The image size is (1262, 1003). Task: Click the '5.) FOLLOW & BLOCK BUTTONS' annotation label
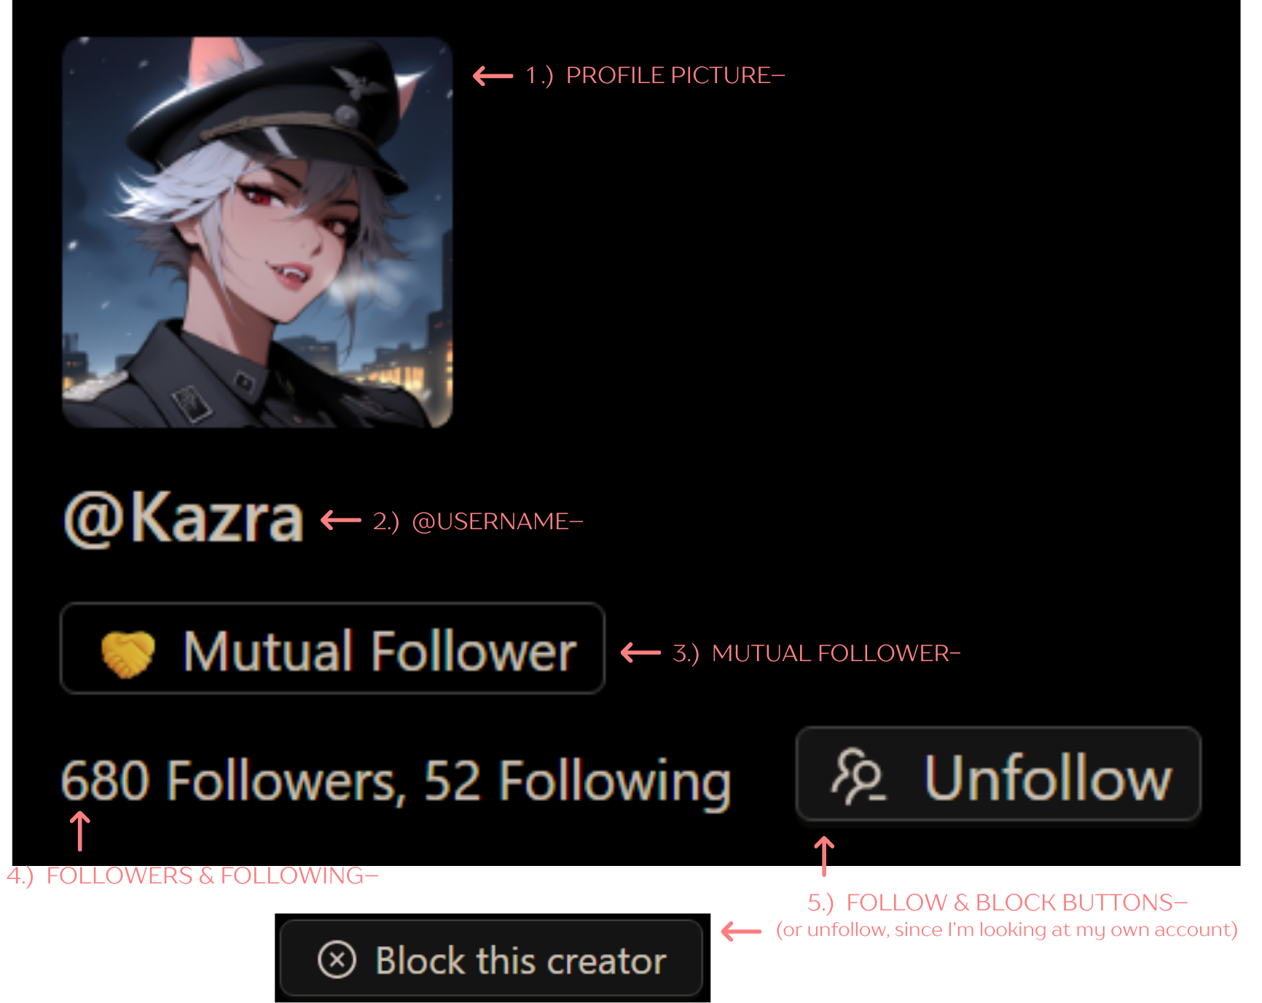coord(998,902)
